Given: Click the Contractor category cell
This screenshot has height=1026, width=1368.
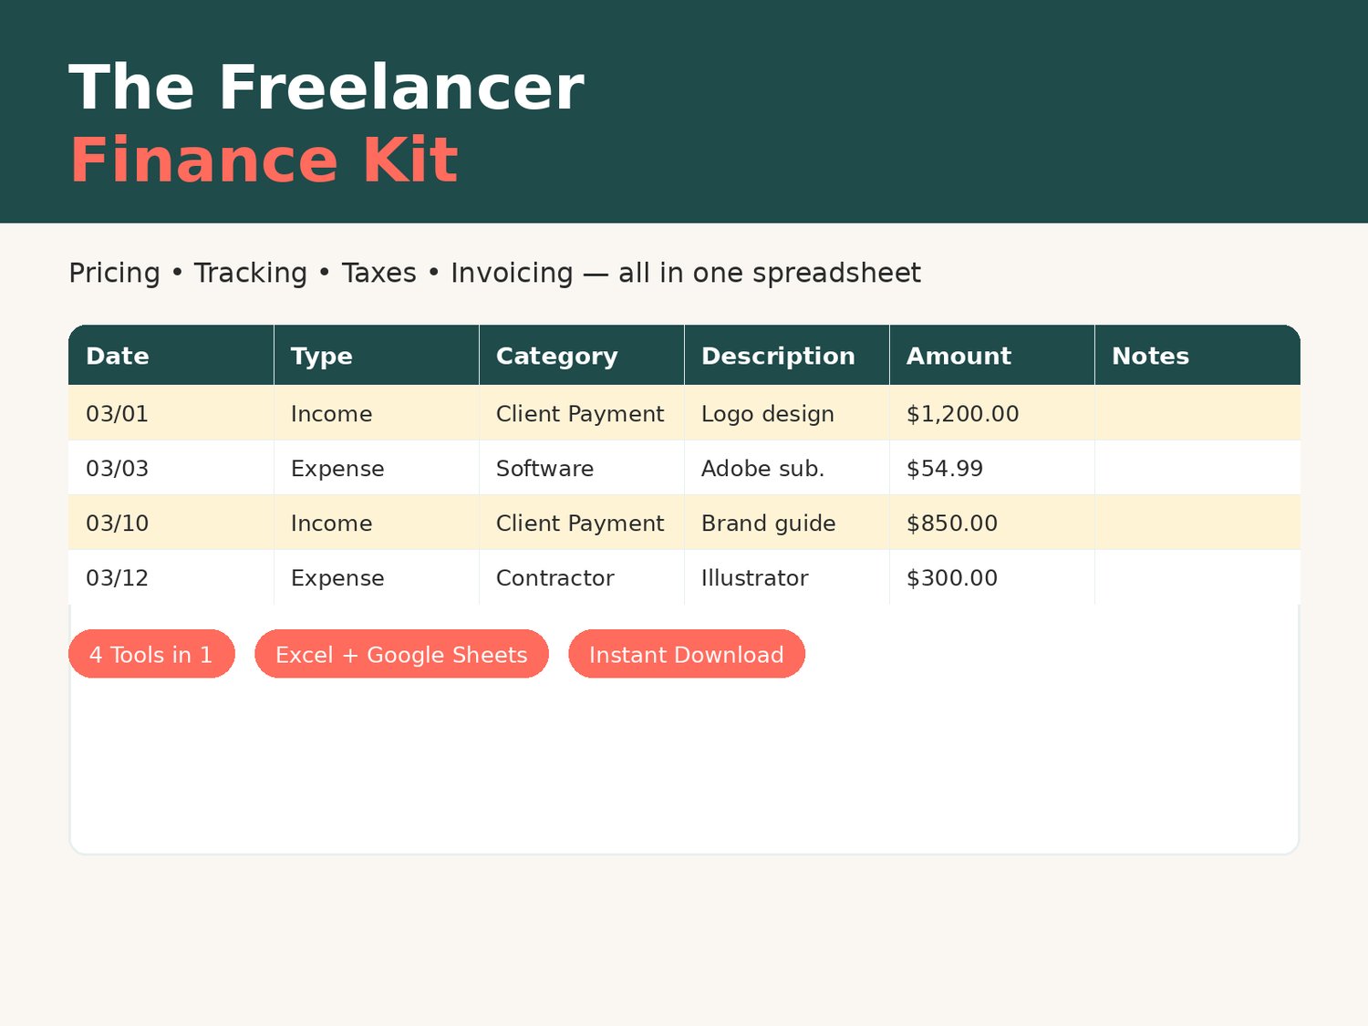Looking at the screenshot, I should [x=582, y=577].
